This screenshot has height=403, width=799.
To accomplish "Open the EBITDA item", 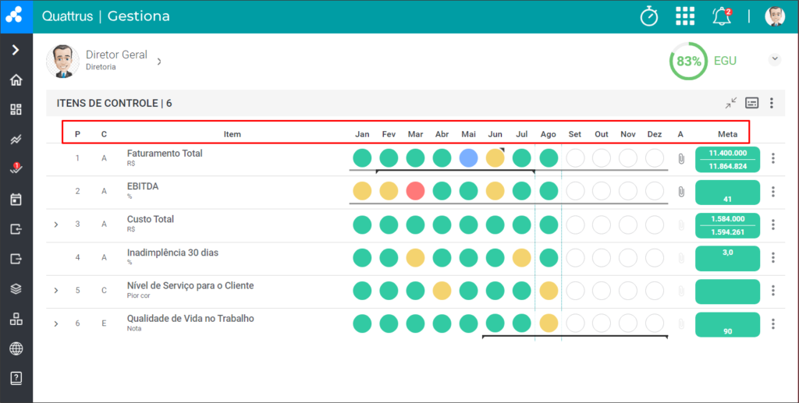I will pyautogui.click(x=143, y=186).
